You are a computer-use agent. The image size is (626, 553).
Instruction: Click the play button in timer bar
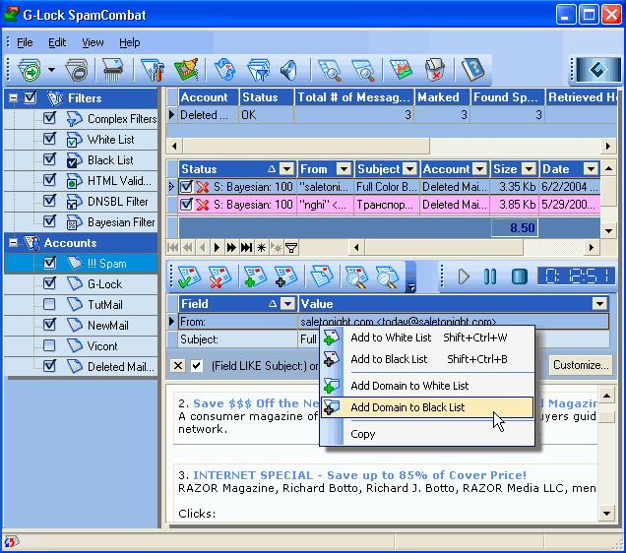(x=464, y=276)
